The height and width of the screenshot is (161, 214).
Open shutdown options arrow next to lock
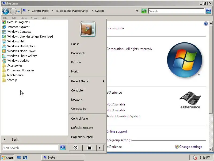pyautogui.click(x=100, y=148)
